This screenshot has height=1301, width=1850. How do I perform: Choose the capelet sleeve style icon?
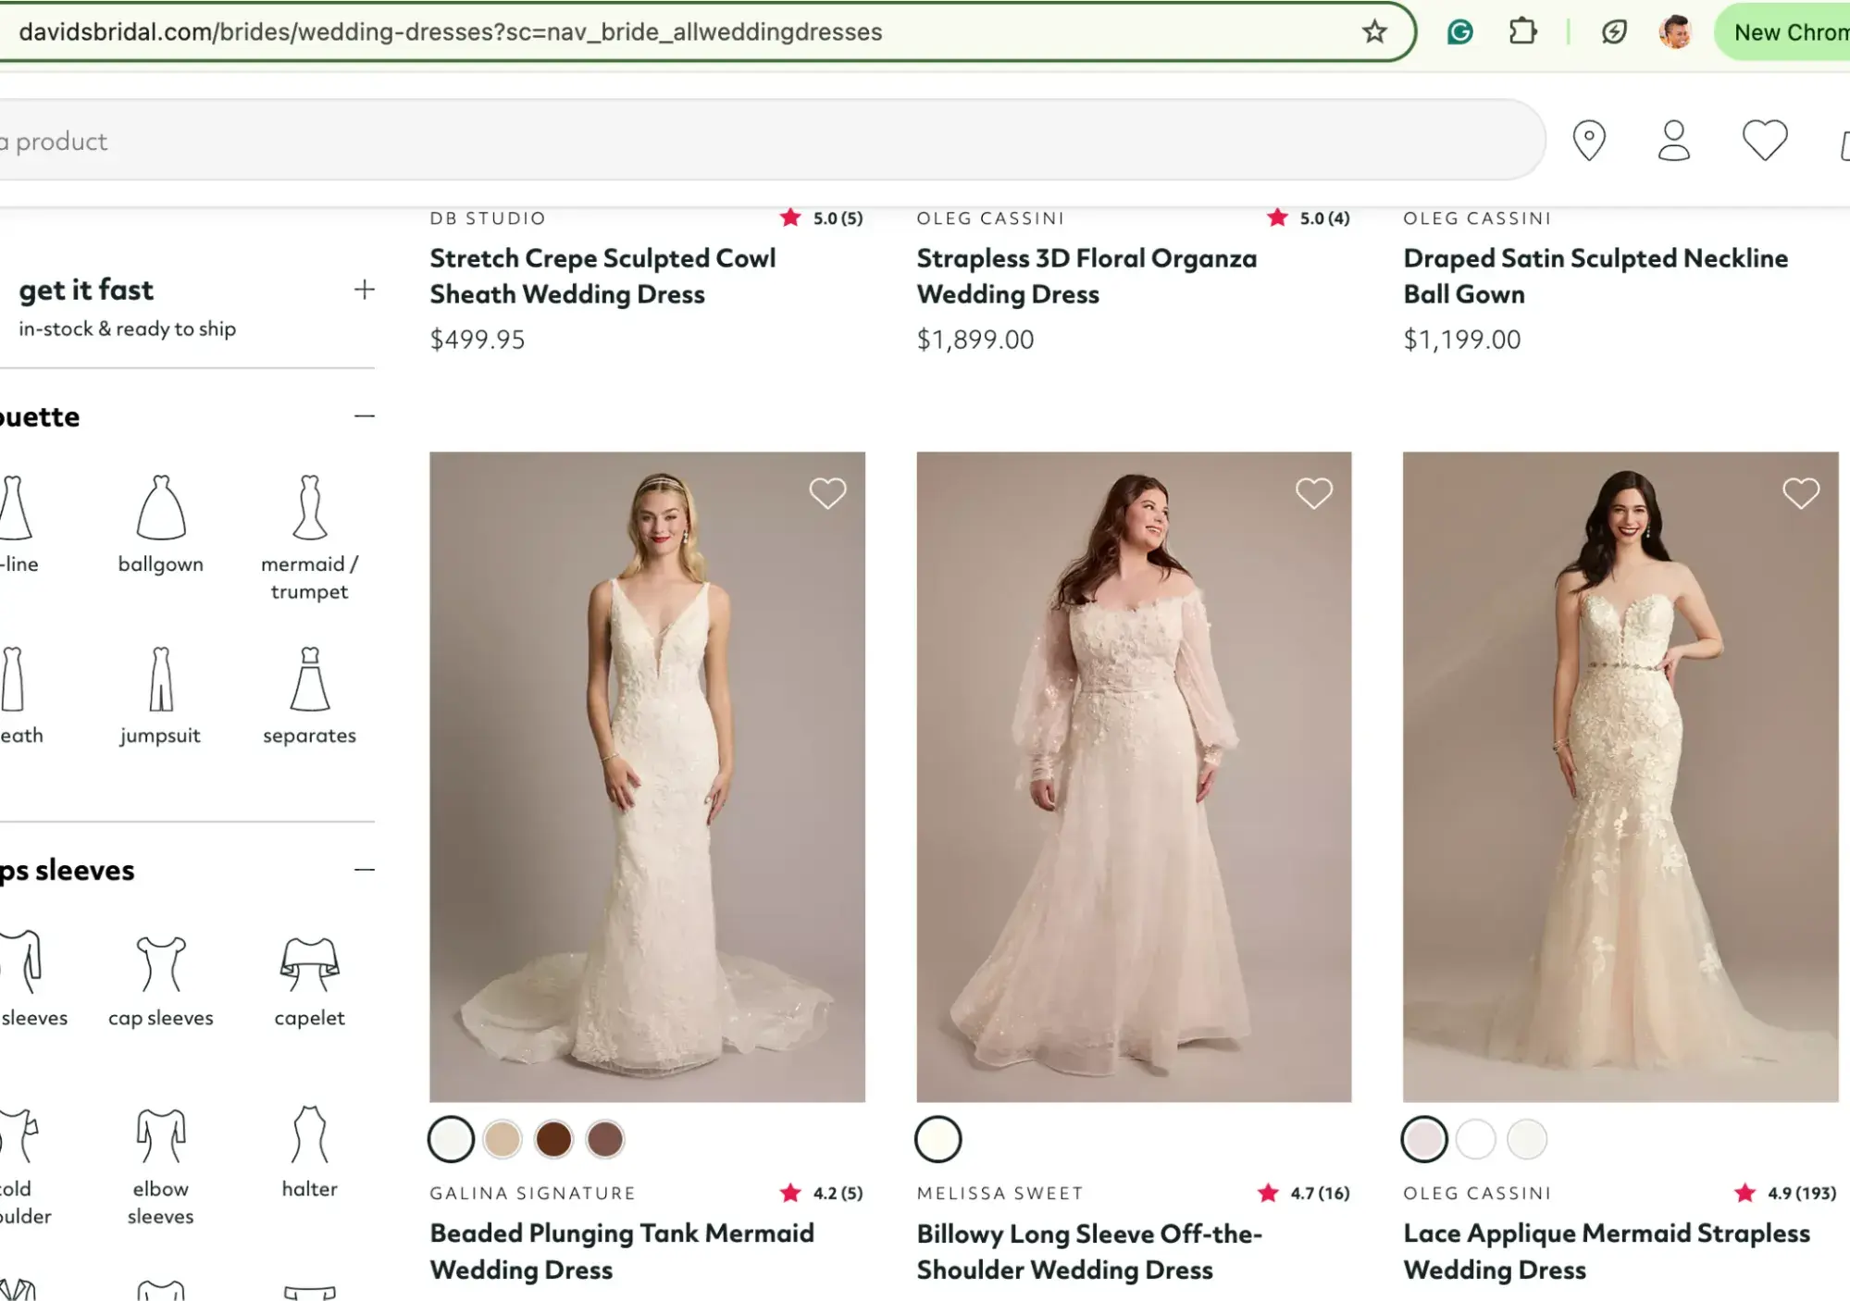click(x=309, y=963)
